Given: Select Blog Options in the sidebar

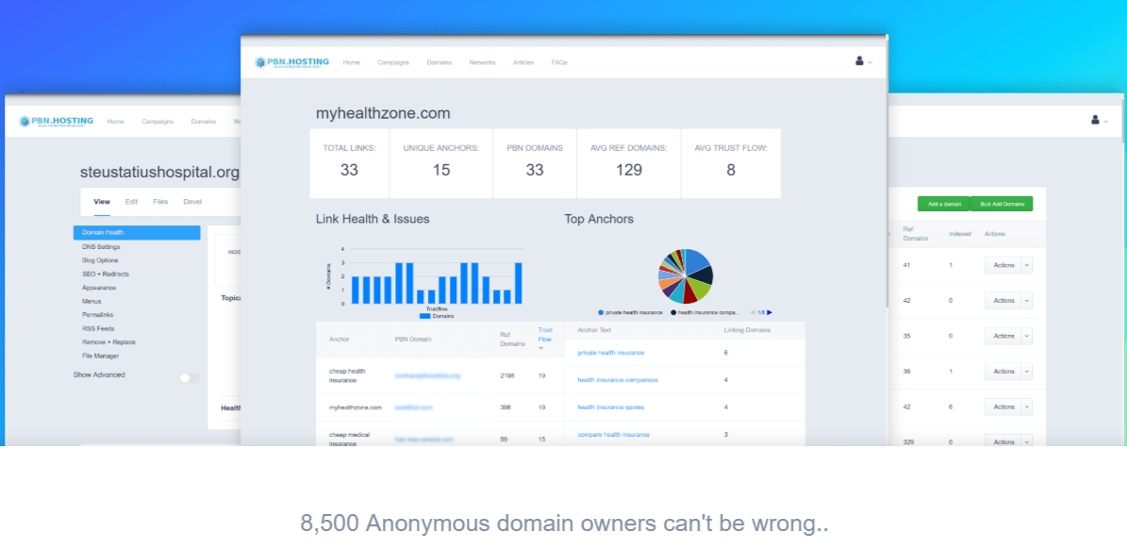Looking at the screenshot, I should 100,260.
